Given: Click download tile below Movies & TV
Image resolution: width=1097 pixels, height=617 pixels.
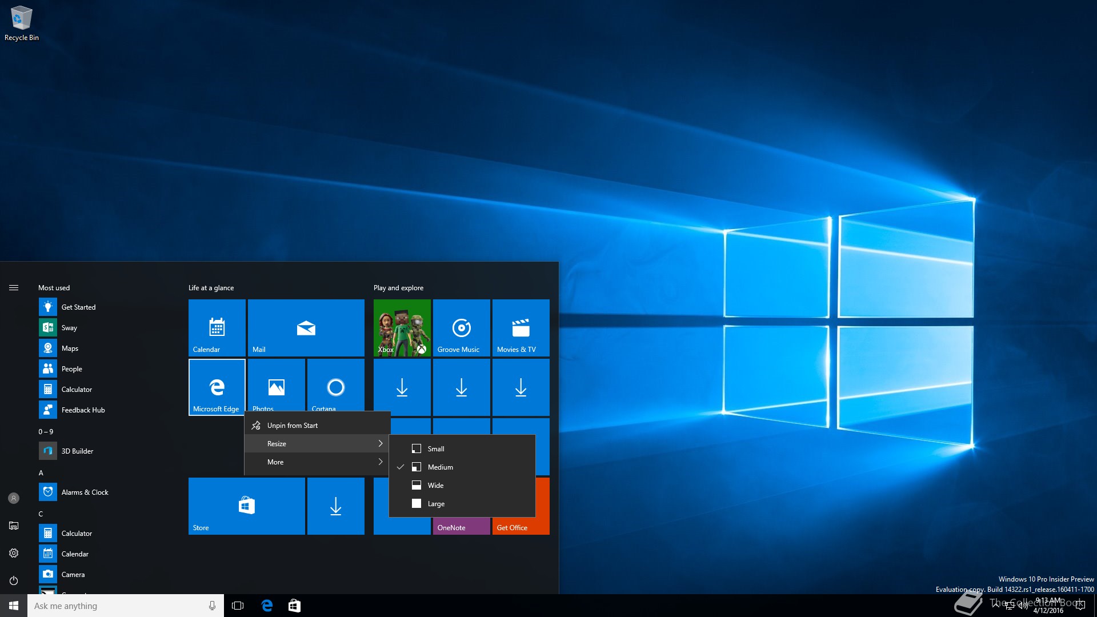Looking at the screenshot, I should click(x=521, y=387).
